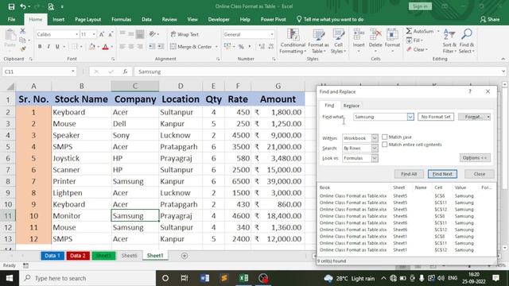
Task: Open Sort & Filter menu
Action: [449, 41]
